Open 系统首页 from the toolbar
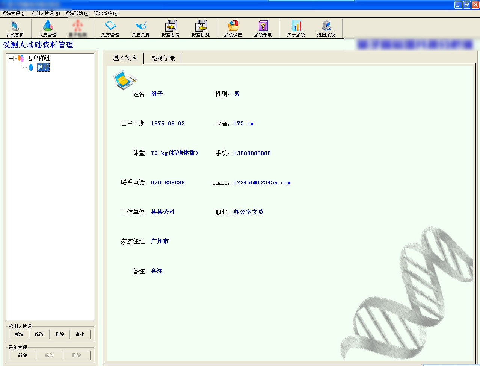 [15, 28]
